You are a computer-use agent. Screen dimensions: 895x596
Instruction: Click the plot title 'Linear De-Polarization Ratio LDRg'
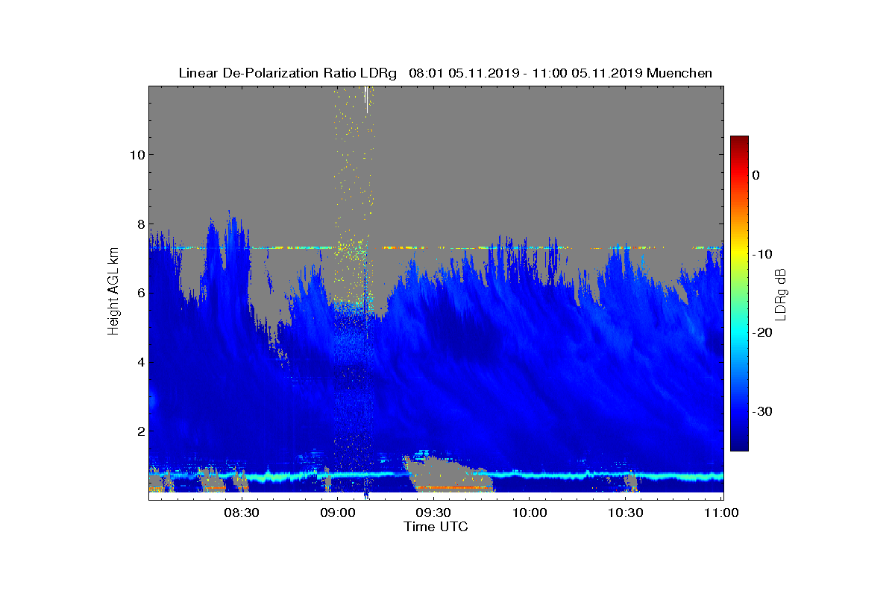[x=288, y=73]
